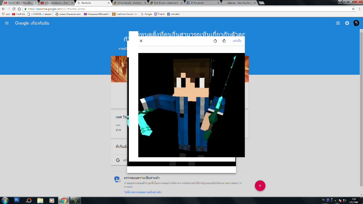The width and height of the screenshot is (363, 204).
Task: Close the Facebook tab
Action: click(218, 3)
